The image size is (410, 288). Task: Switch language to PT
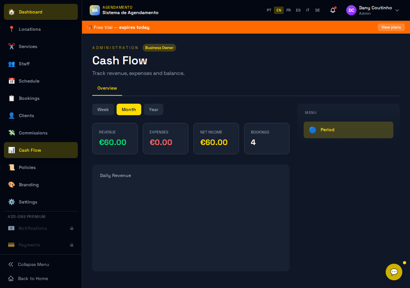pyautogui.click(x=269, y=10)
